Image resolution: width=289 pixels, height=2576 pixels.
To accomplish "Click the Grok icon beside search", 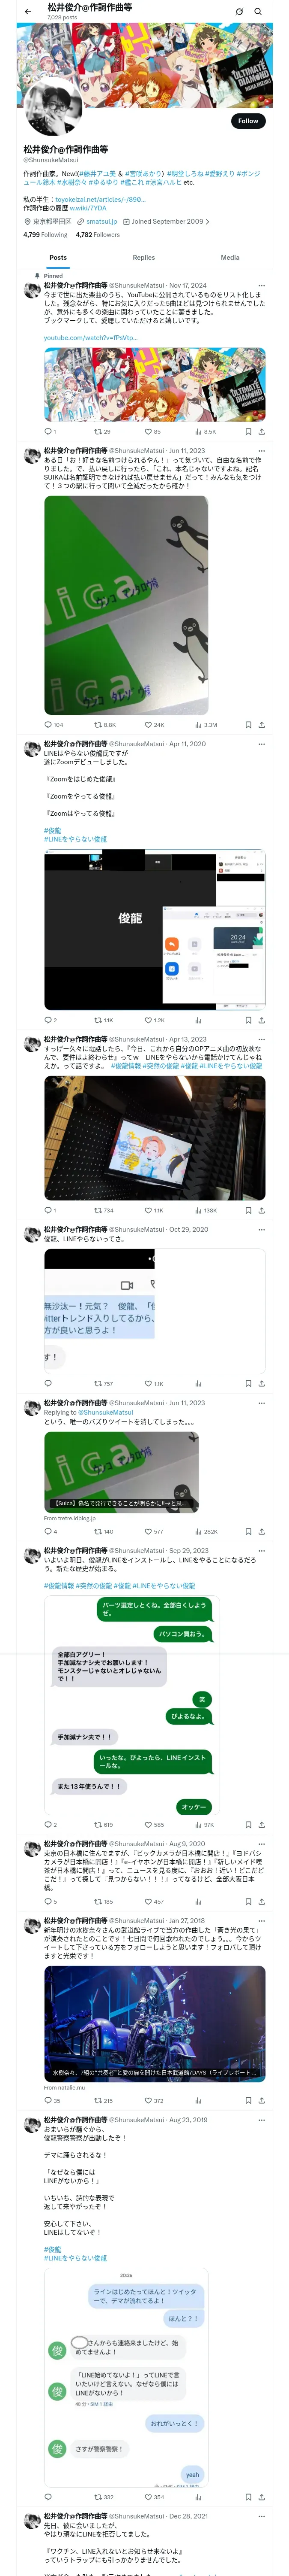I will click(239, 12).
